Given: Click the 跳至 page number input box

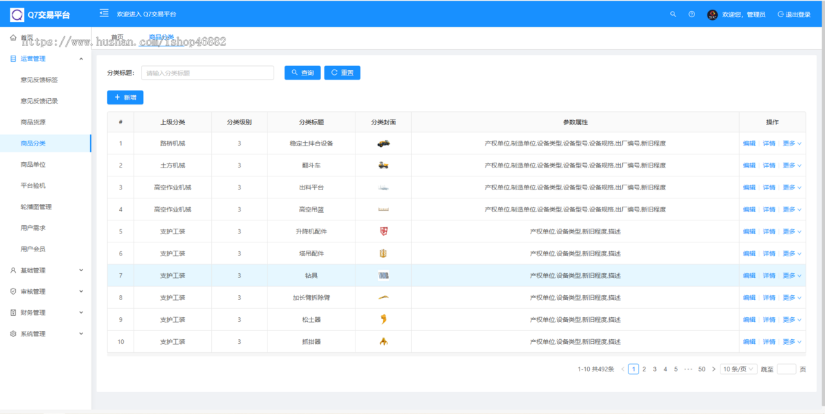Looking at the screenshot, I should (786, 369).
